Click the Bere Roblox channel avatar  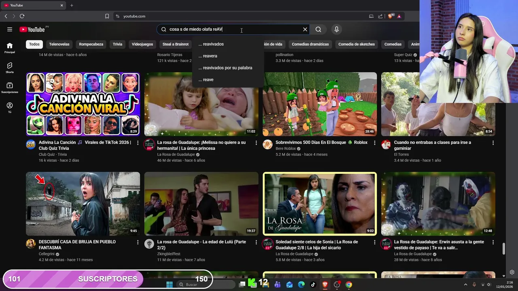click(267, 144)
